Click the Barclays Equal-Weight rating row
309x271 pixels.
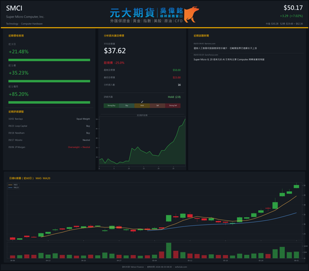click(x=49, y=119)
